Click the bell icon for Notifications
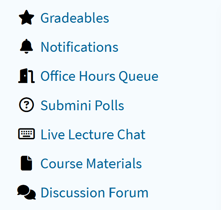Viewport: 221px width, 210px height. coord(26,46)
